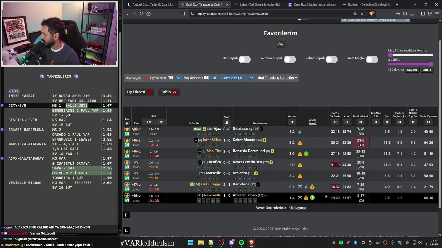Open the browser extensions puzzle icon
Screen dimensions: 442x248
tap(405, 14)
